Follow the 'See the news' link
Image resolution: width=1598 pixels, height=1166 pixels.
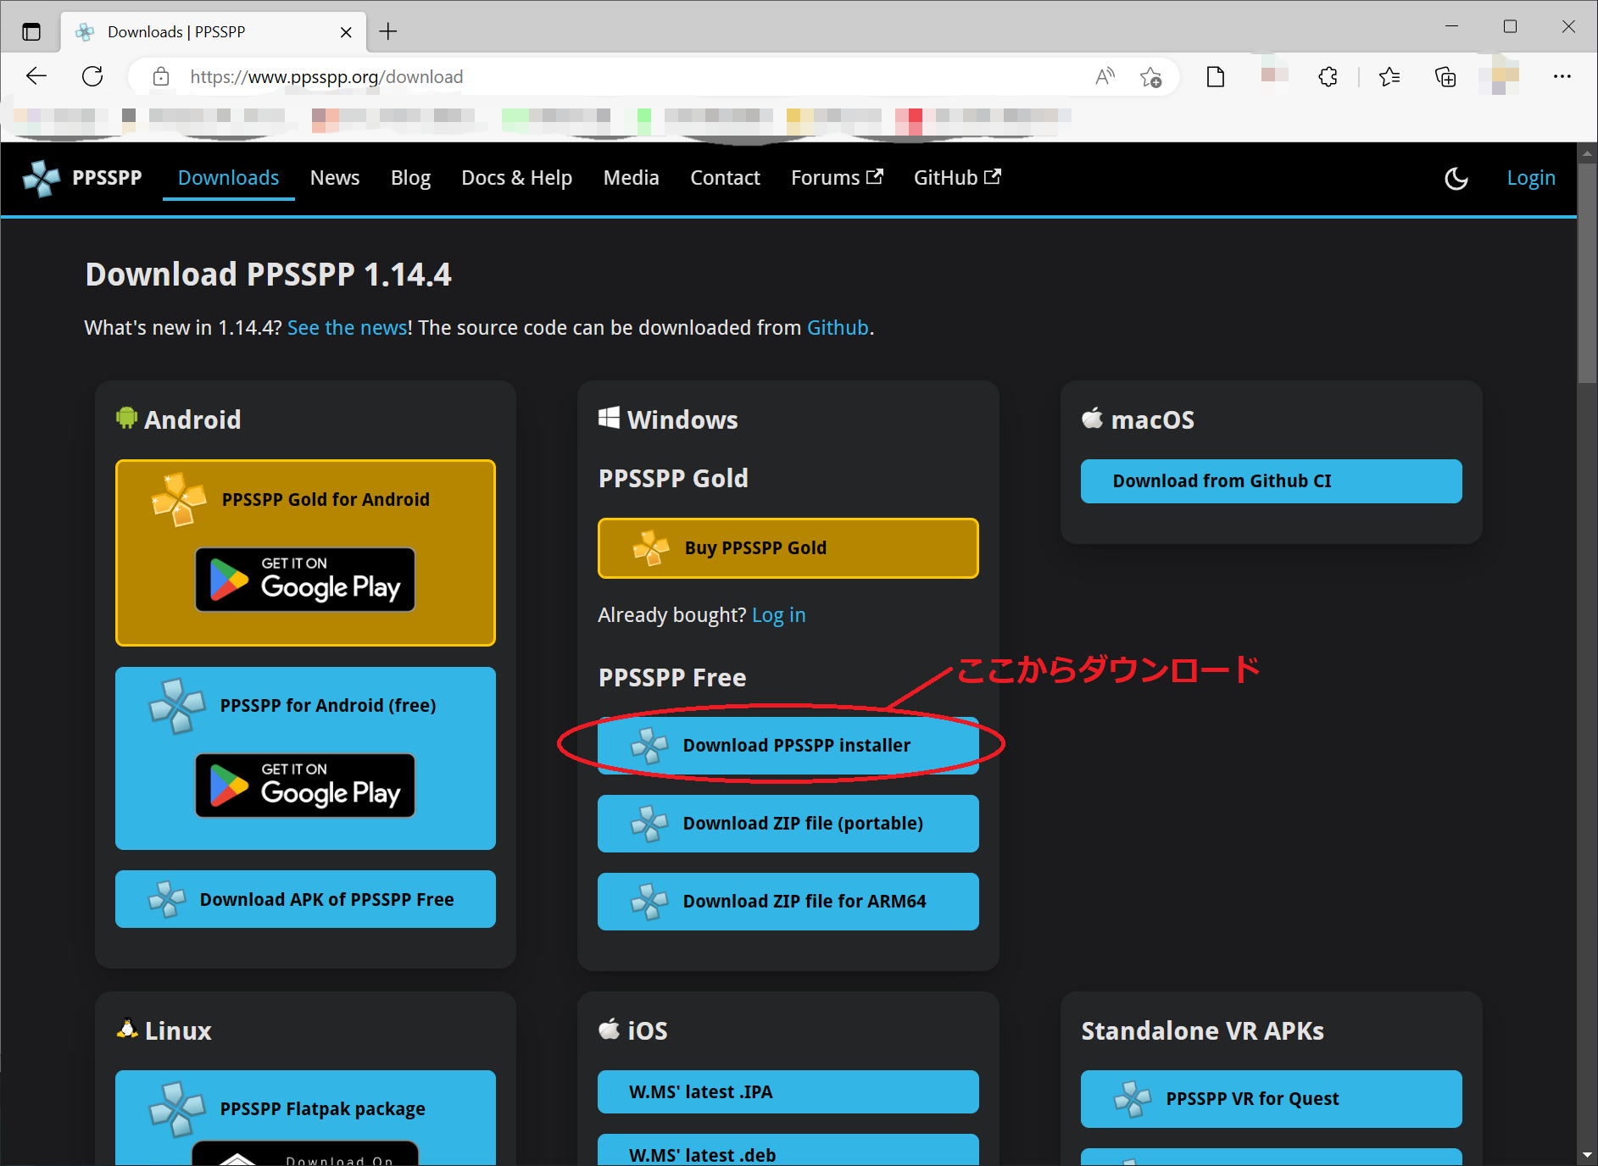(x=348, y=328)
